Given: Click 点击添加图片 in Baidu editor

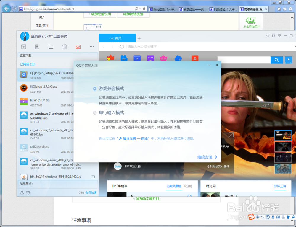Looking at the screenshot, I should click(251, 22).
